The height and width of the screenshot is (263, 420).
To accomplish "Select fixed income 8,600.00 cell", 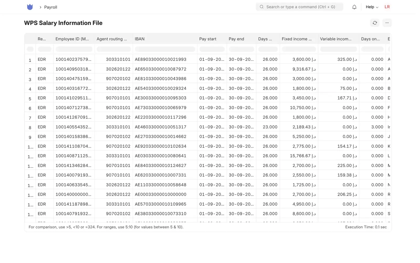I will point(299,214).
